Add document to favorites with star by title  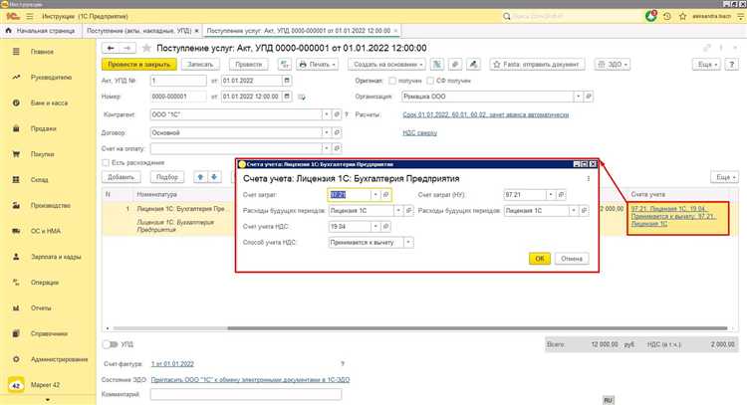pyautogui.click(x=146, y=48)
